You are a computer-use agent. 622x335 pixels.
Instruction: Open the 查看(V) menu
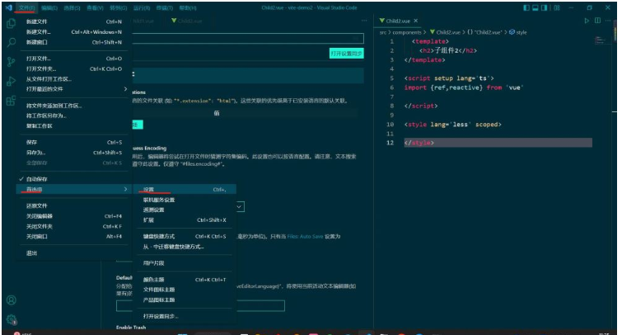coord(95,7)
